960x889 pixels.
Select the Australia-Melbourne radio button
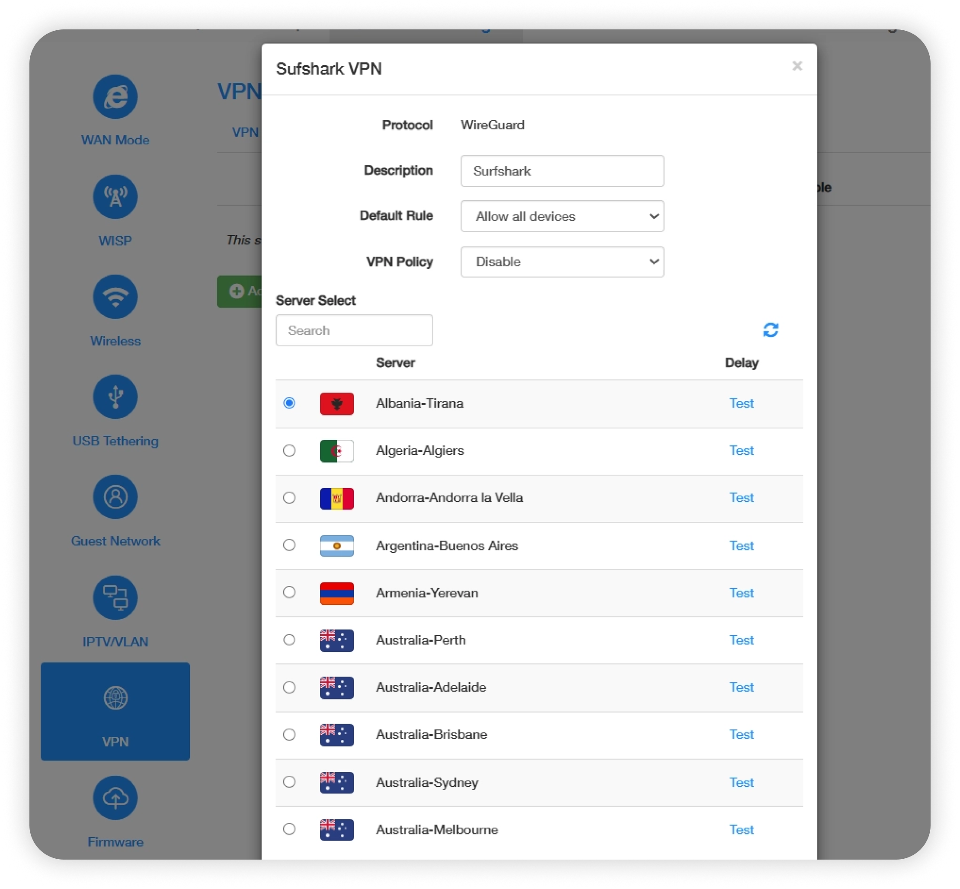coord(289,829)
